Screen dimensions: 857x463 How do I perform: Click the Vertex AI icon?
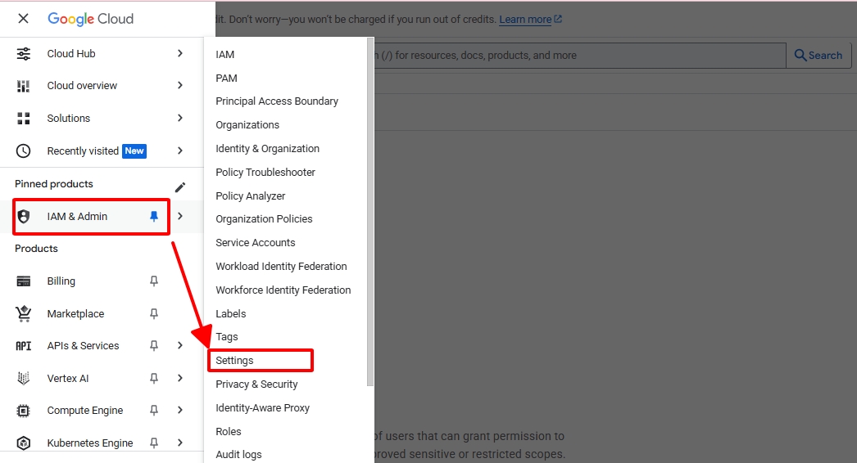(x=24, y=378)
